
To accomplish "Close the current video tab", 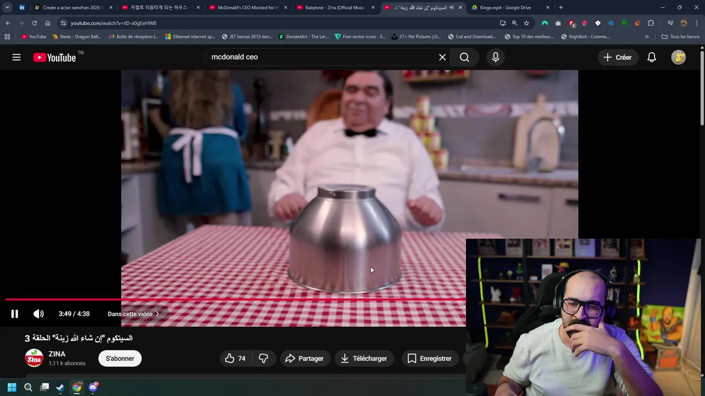I will [460, 8].
